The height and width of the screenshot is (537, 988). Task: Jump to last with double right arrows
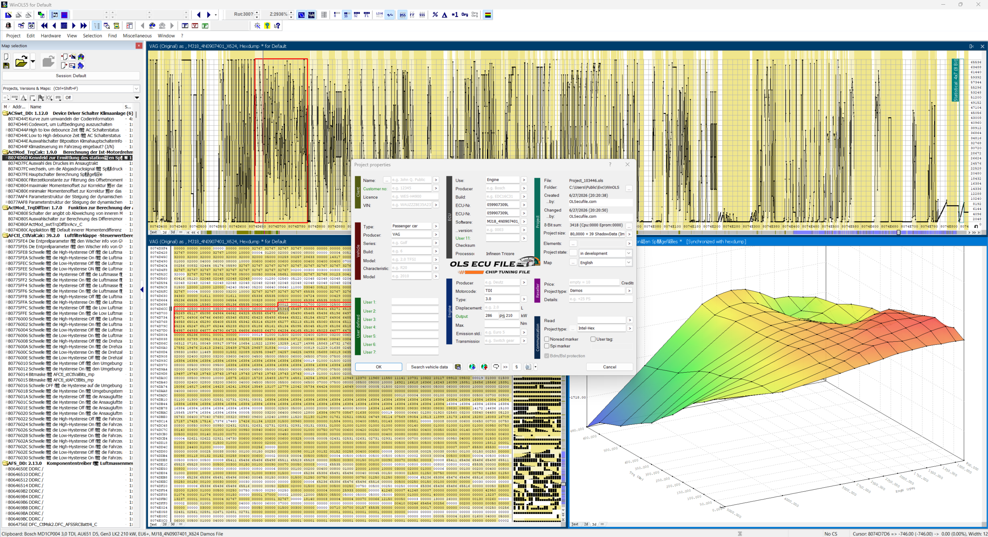[84, 25]
